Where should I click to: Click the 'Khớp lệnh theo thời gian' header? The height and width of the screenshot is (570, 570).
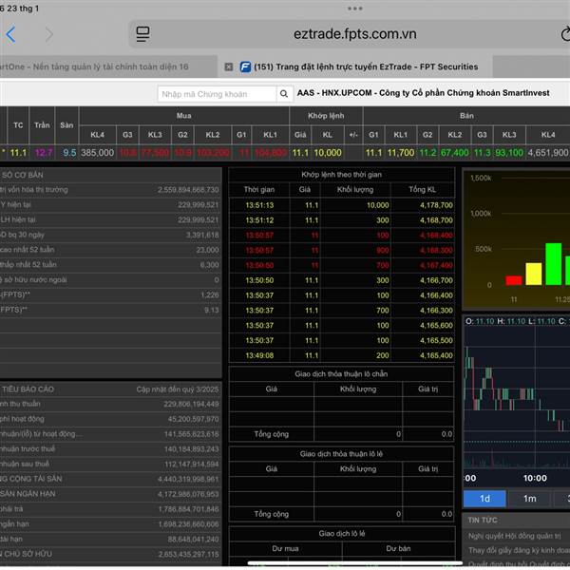[341, 175]
